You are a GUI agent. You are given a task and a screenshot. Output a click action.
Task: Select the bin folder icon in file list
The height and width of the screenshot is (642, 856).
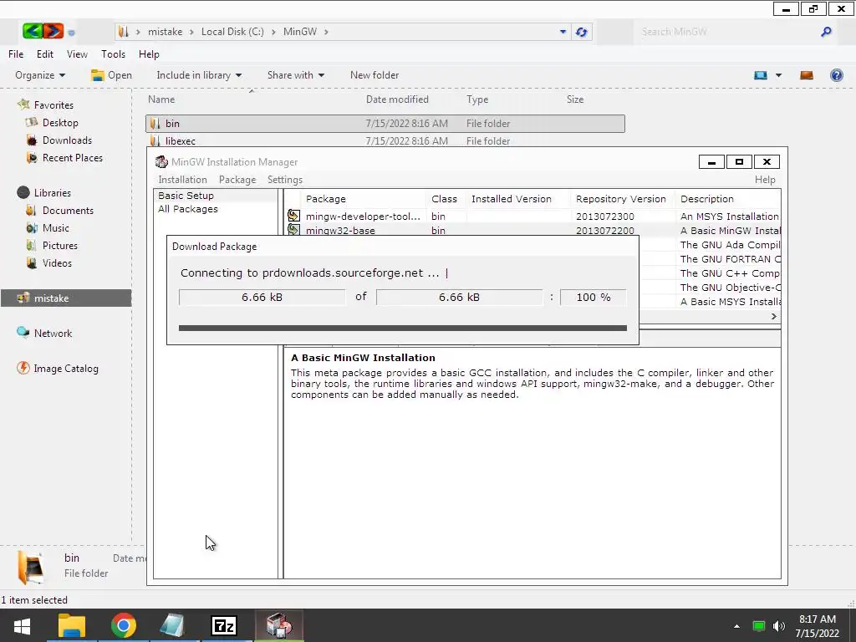(155, 124)
